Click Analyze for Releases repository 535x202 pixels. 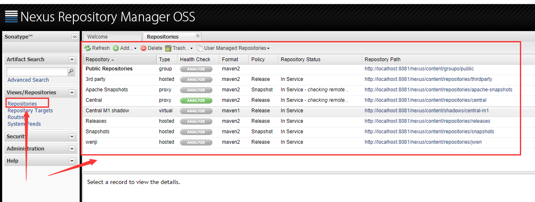tap(196, 122)
